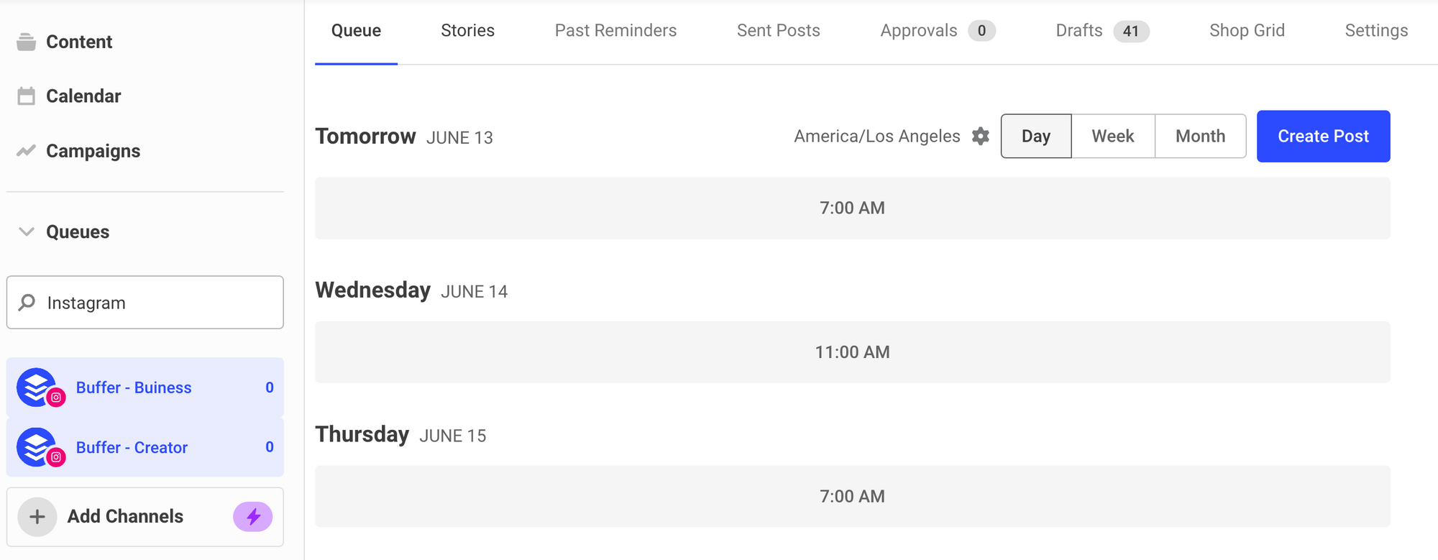Click the search magnifier icon
The height and width of the screenshot is (560, 1438).
coord(27,303)
